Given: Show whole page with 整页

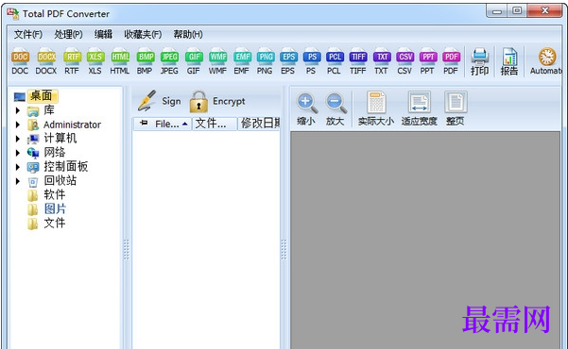Looking at the screenshot, I should click(x=456, y=108).
